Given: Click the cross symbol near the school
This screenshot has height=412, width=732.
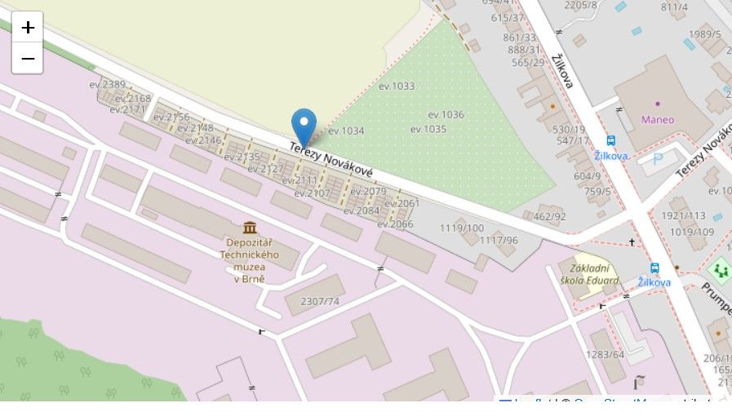Looking at the screenshot, I should click(632, 241).
